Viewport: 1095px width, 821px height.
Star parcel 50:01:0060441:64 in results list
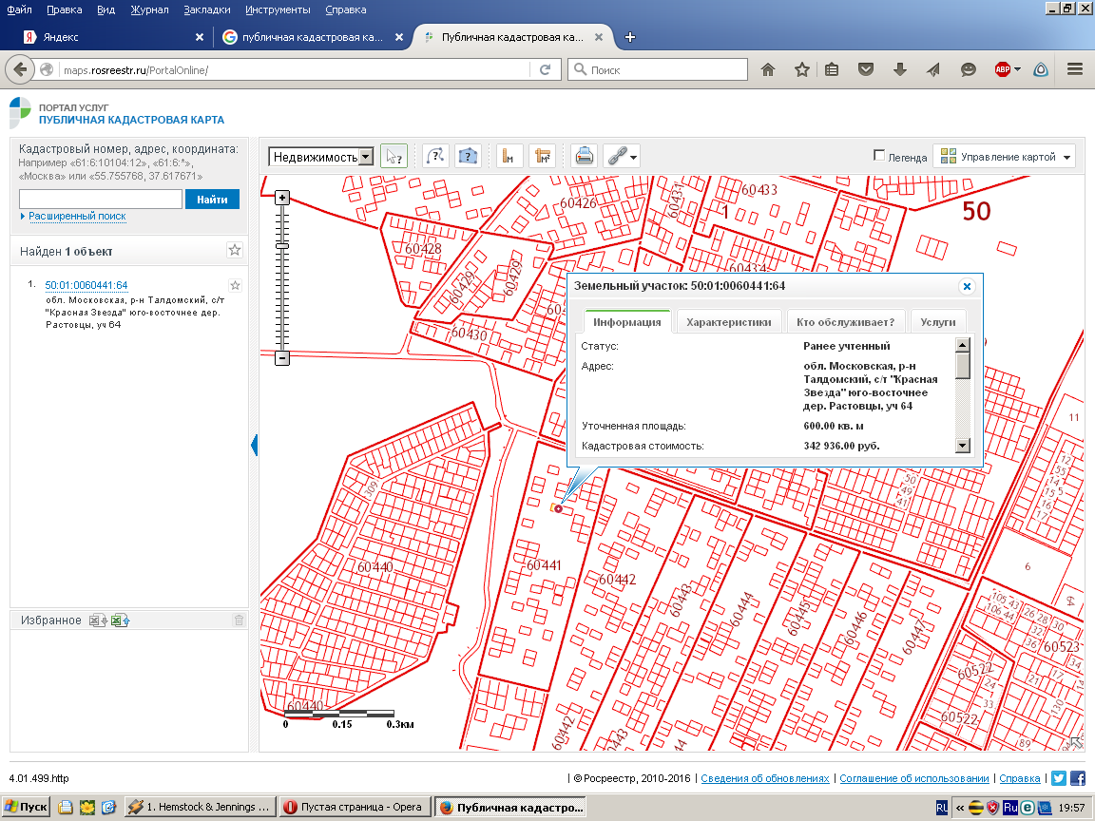click(236, 285)
